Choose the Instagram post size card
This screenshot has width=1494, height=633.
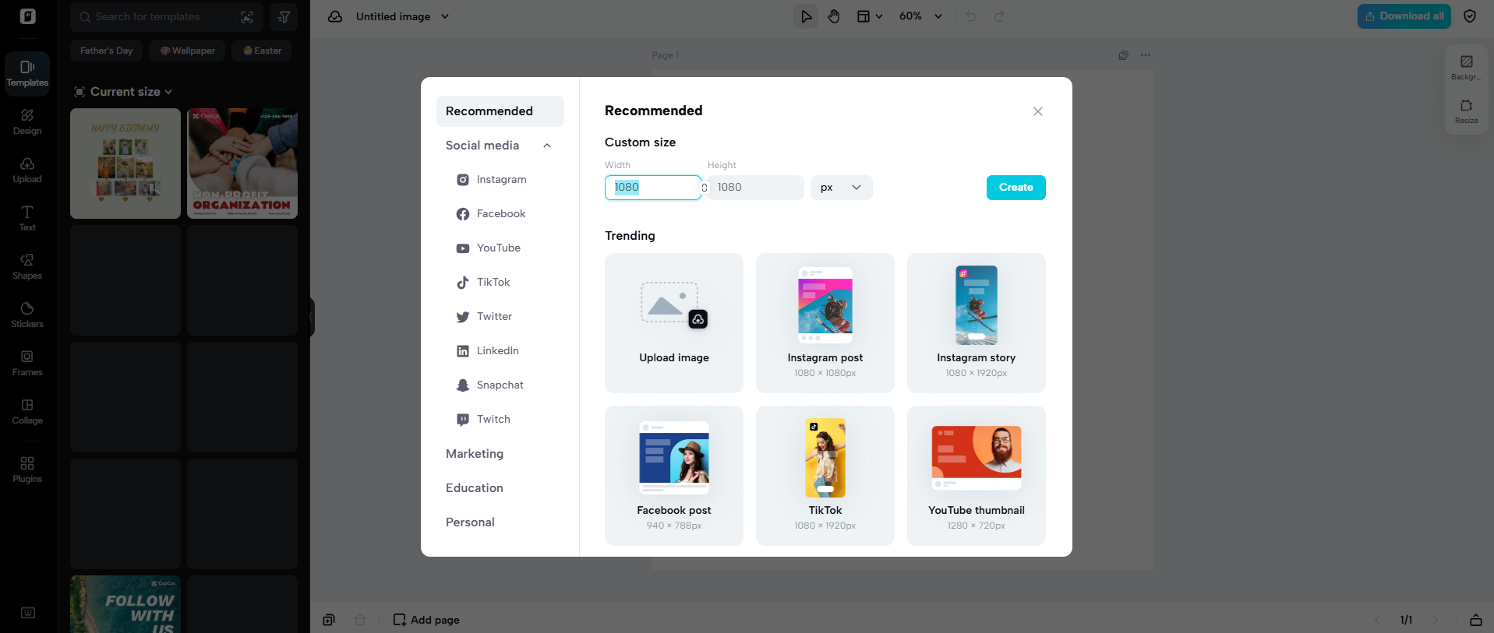tap(825, 323)
